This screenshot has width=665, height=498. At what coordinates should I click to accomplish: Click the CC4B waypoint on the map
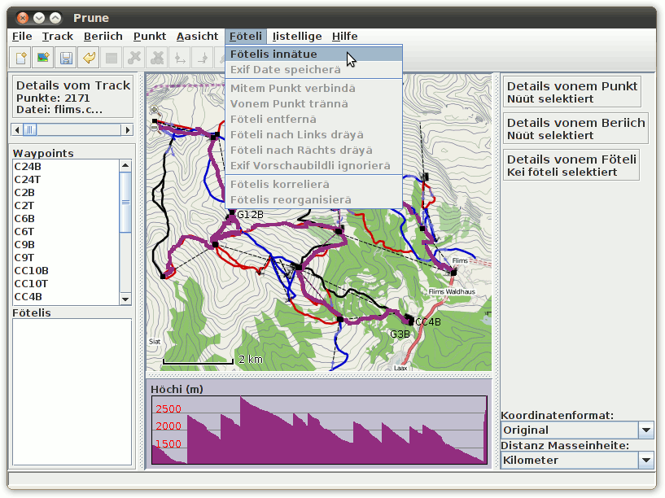coord(410,321)
